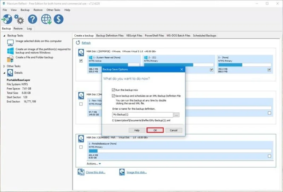Uncheck partition 3 (None) checkbox on Disk 1
The width and height of the screenshot is (283, 192).
coord(269,70)
